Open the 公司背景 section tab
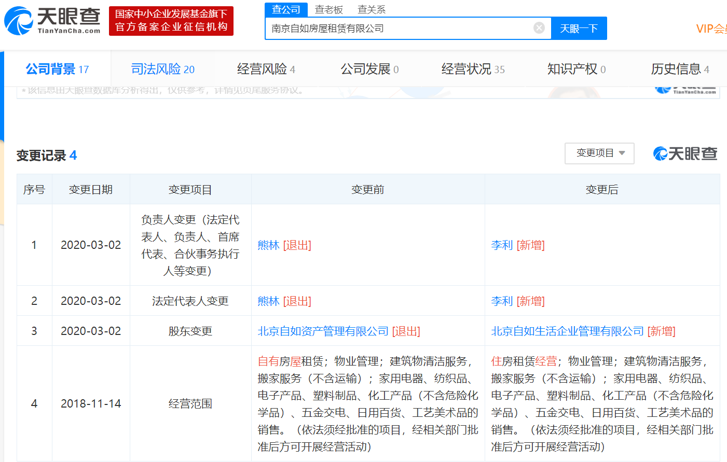This screenshot has width=727, height=462. pos(57,69)
